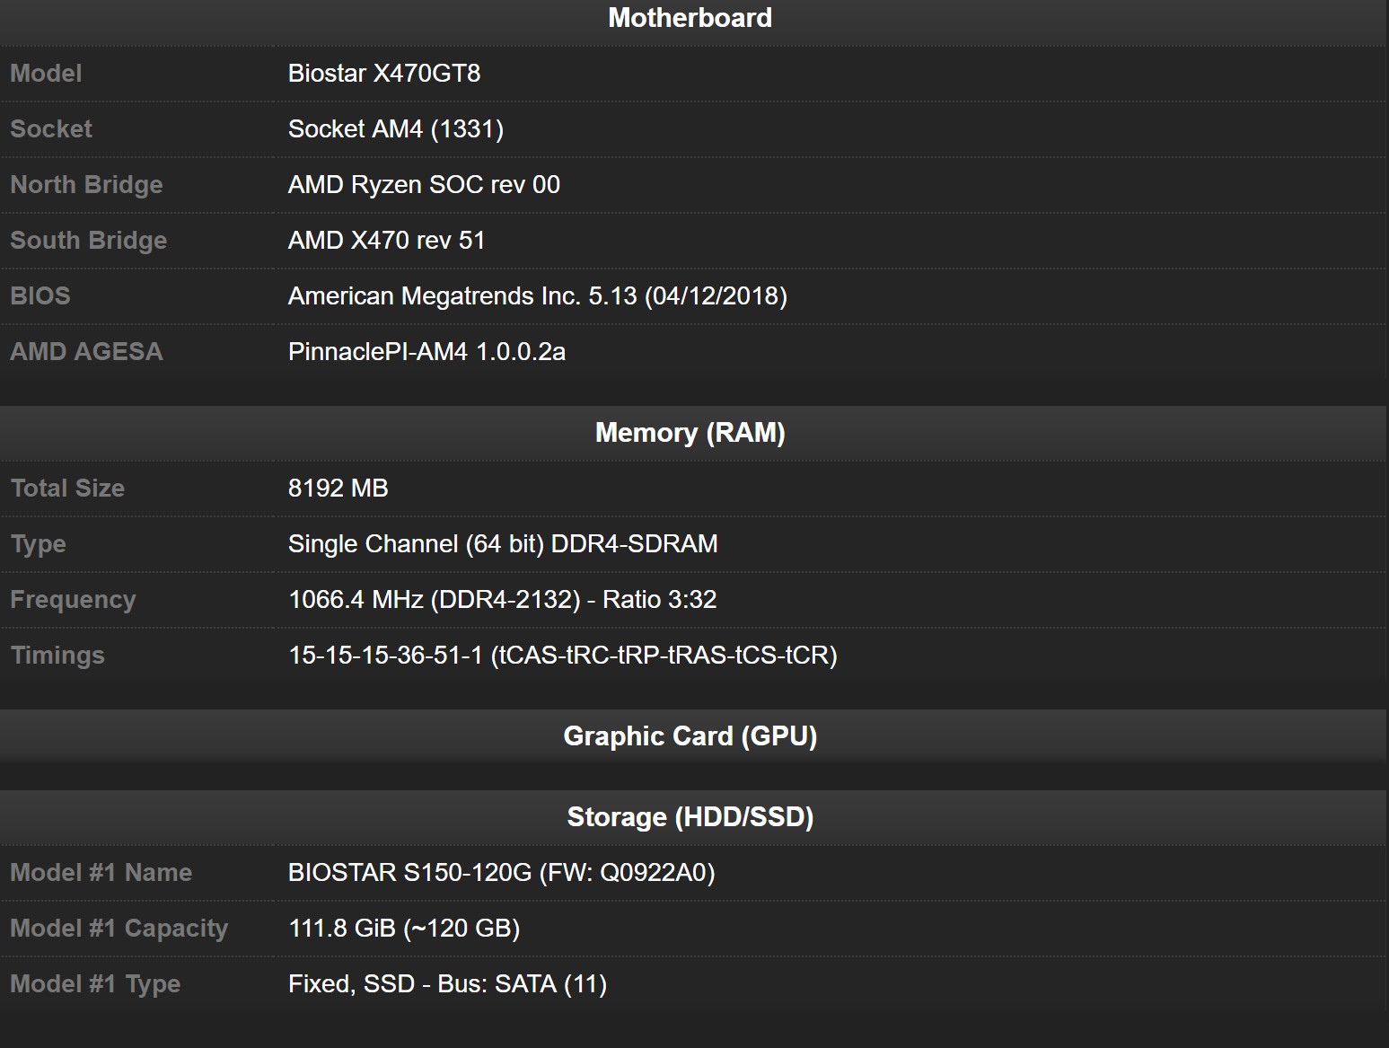Click the BIOS row label

click(40, 296)
